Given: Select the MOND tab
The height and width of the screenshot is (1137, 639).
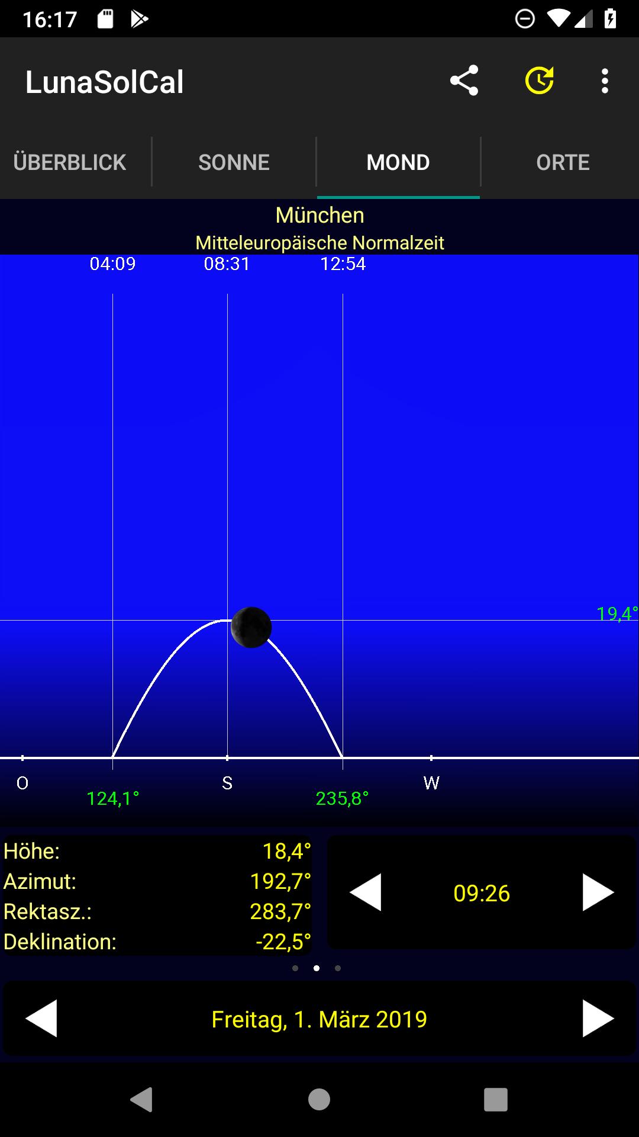Looking at the screenshot, I should (398, 162).
